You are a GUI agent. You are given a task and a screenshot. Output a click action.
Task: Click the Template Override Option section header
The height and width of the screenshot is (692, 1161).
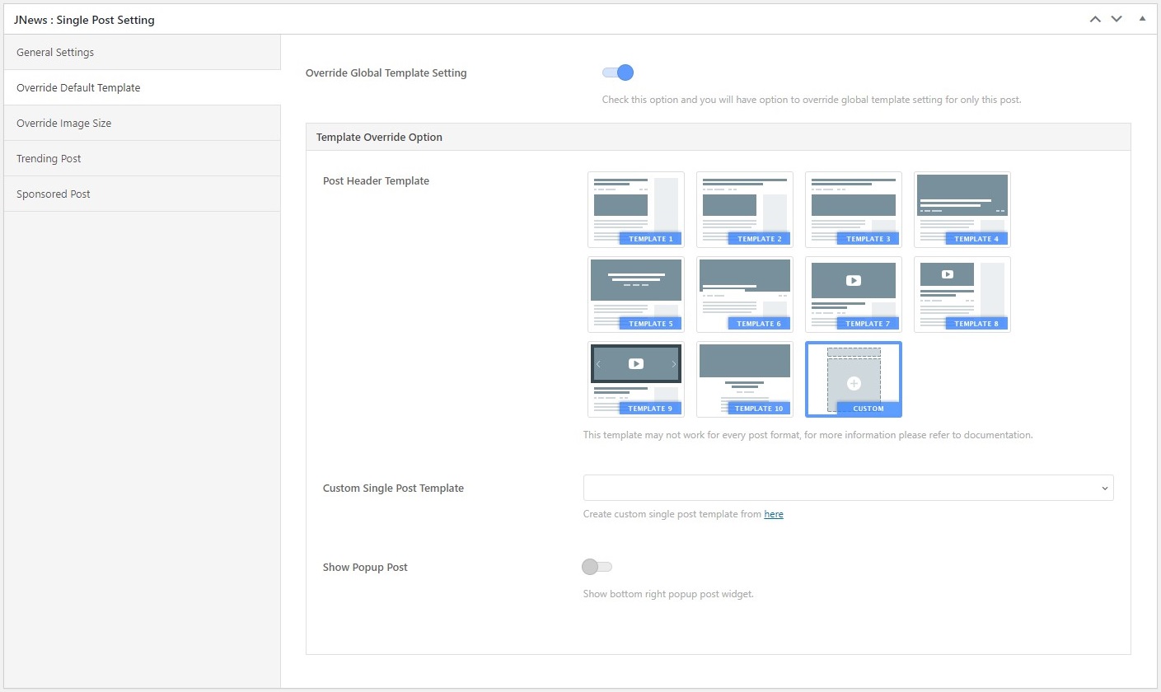(x=718, y=137)
